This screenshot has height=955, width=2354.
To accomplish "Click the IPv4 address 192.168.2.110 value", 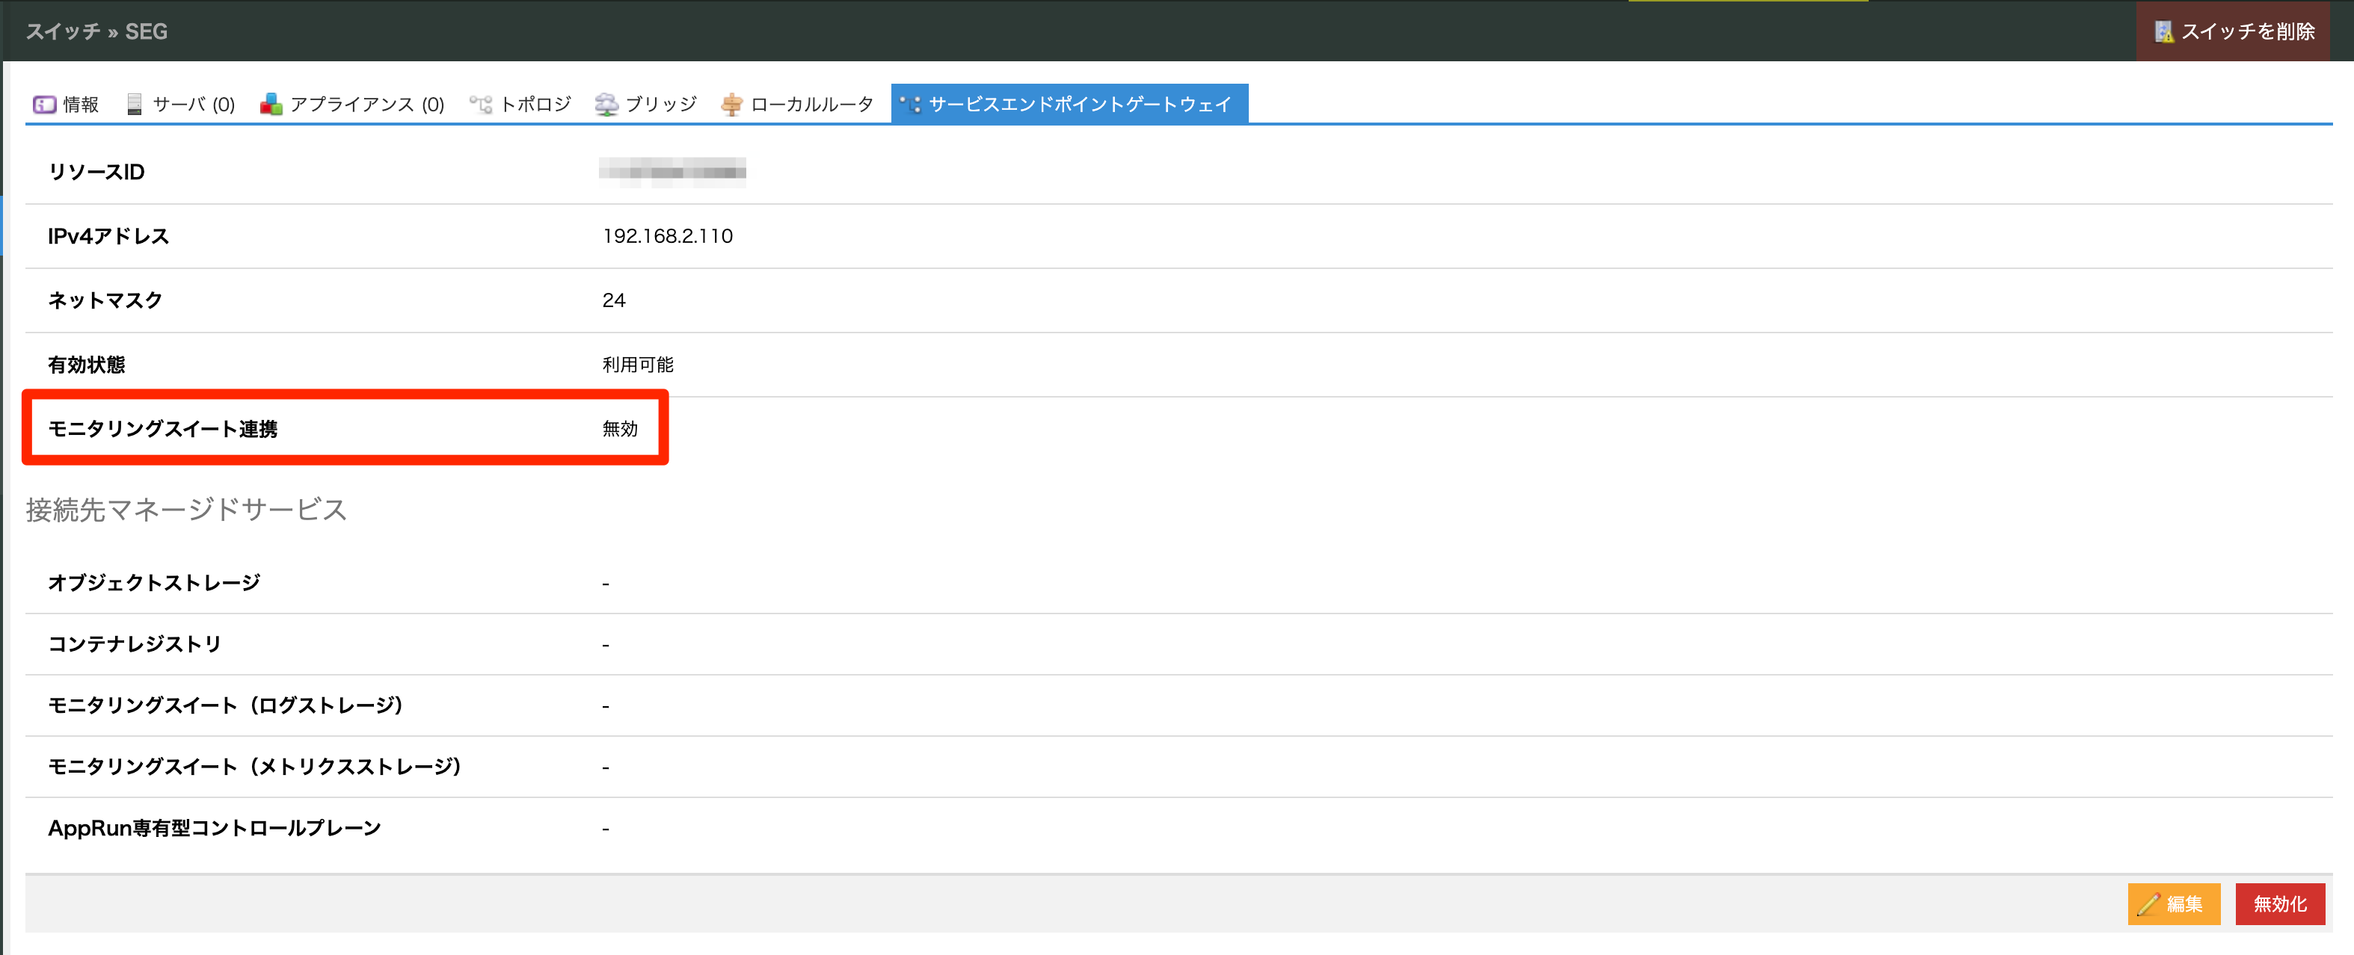I will [667, 236].
